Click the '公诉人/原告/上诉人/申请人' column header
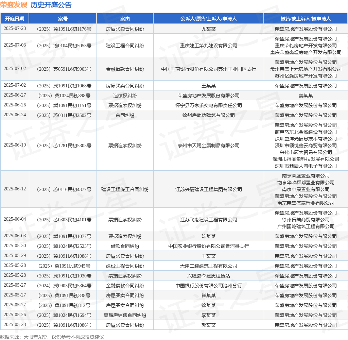This screenshot has height=340, width=348. [208, 19]
